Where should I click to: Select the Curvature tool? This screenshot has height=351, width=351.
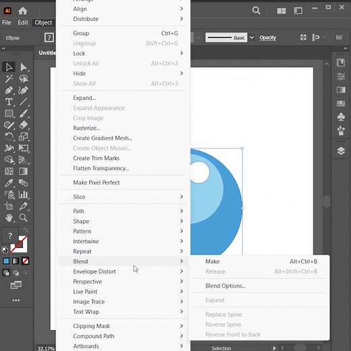23,90
